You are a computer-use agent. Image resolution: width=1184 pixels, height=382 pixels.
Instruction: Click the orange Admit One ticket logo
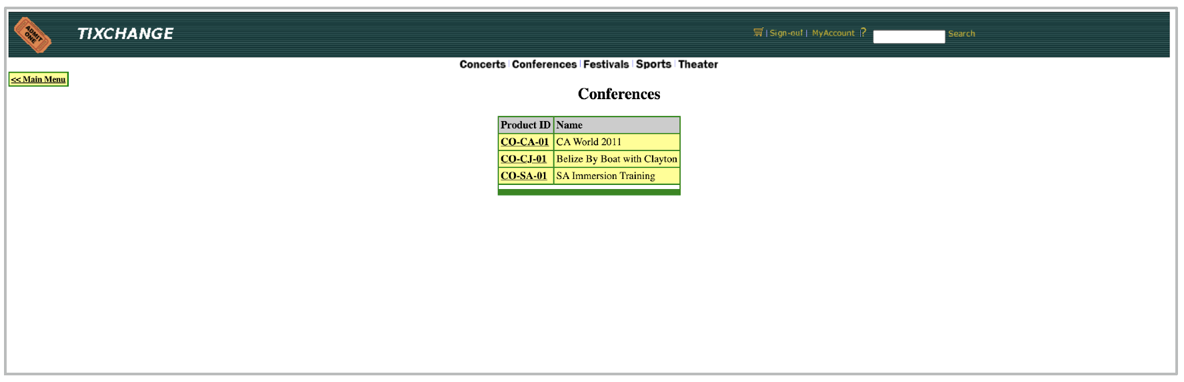point(33,35)
